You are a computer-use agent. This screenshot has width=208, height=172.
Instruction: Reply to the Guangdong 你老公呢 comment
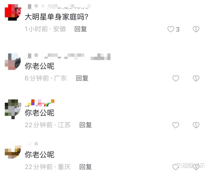click(x=82, y=78)
